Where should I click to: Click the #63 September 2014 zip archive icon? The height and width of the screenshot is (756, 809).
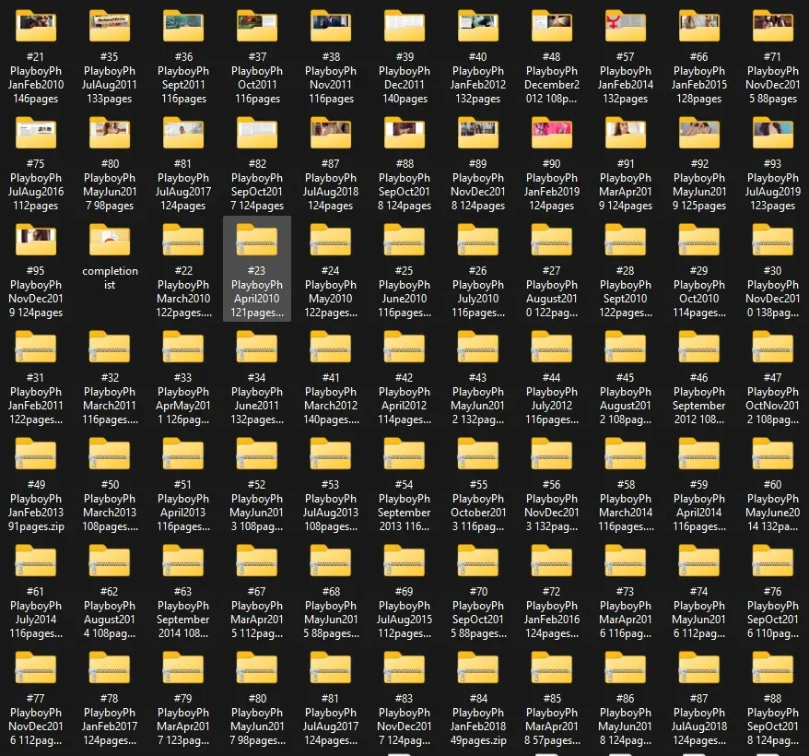[x=183, y=561]
